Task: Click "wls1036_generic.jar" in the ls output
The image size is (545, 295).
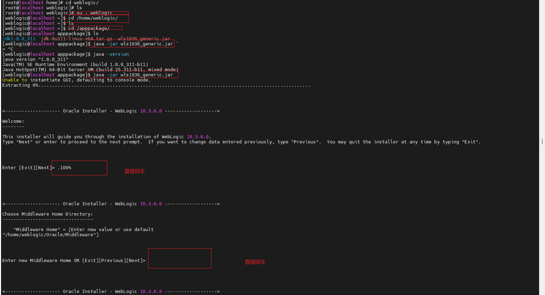Action: [x=144, y=39]
